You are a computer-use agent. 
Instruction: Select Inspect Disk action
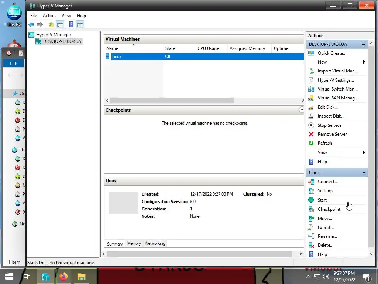click(x=331, y=116)
